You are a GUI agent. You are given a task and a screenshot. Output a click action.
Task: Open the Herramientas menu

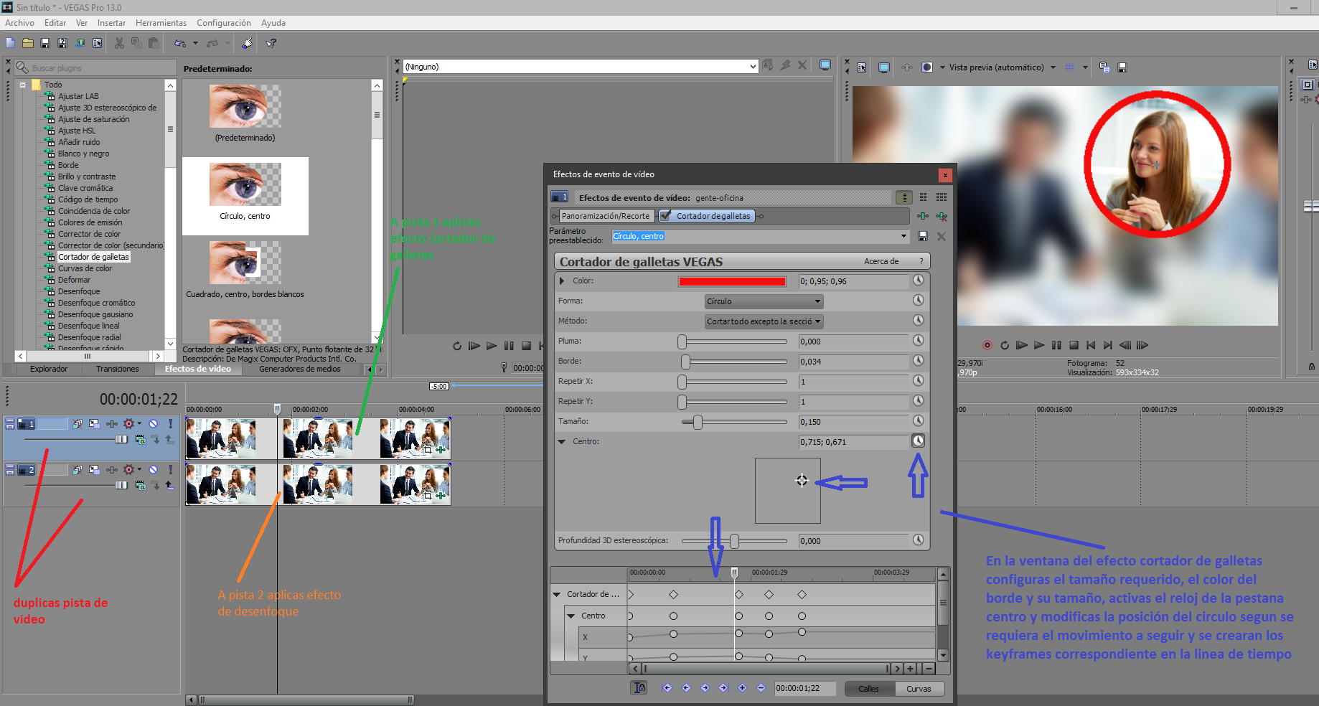[161, 23]
